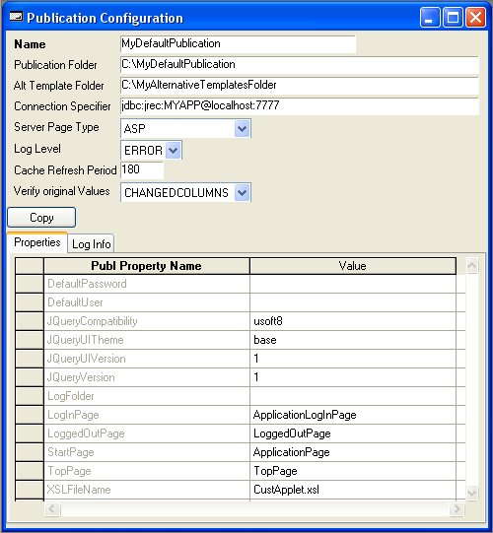Close the Publication Configuration window
Screen dimensions: 493x533
pyautogui.click(x=475, y=17)
